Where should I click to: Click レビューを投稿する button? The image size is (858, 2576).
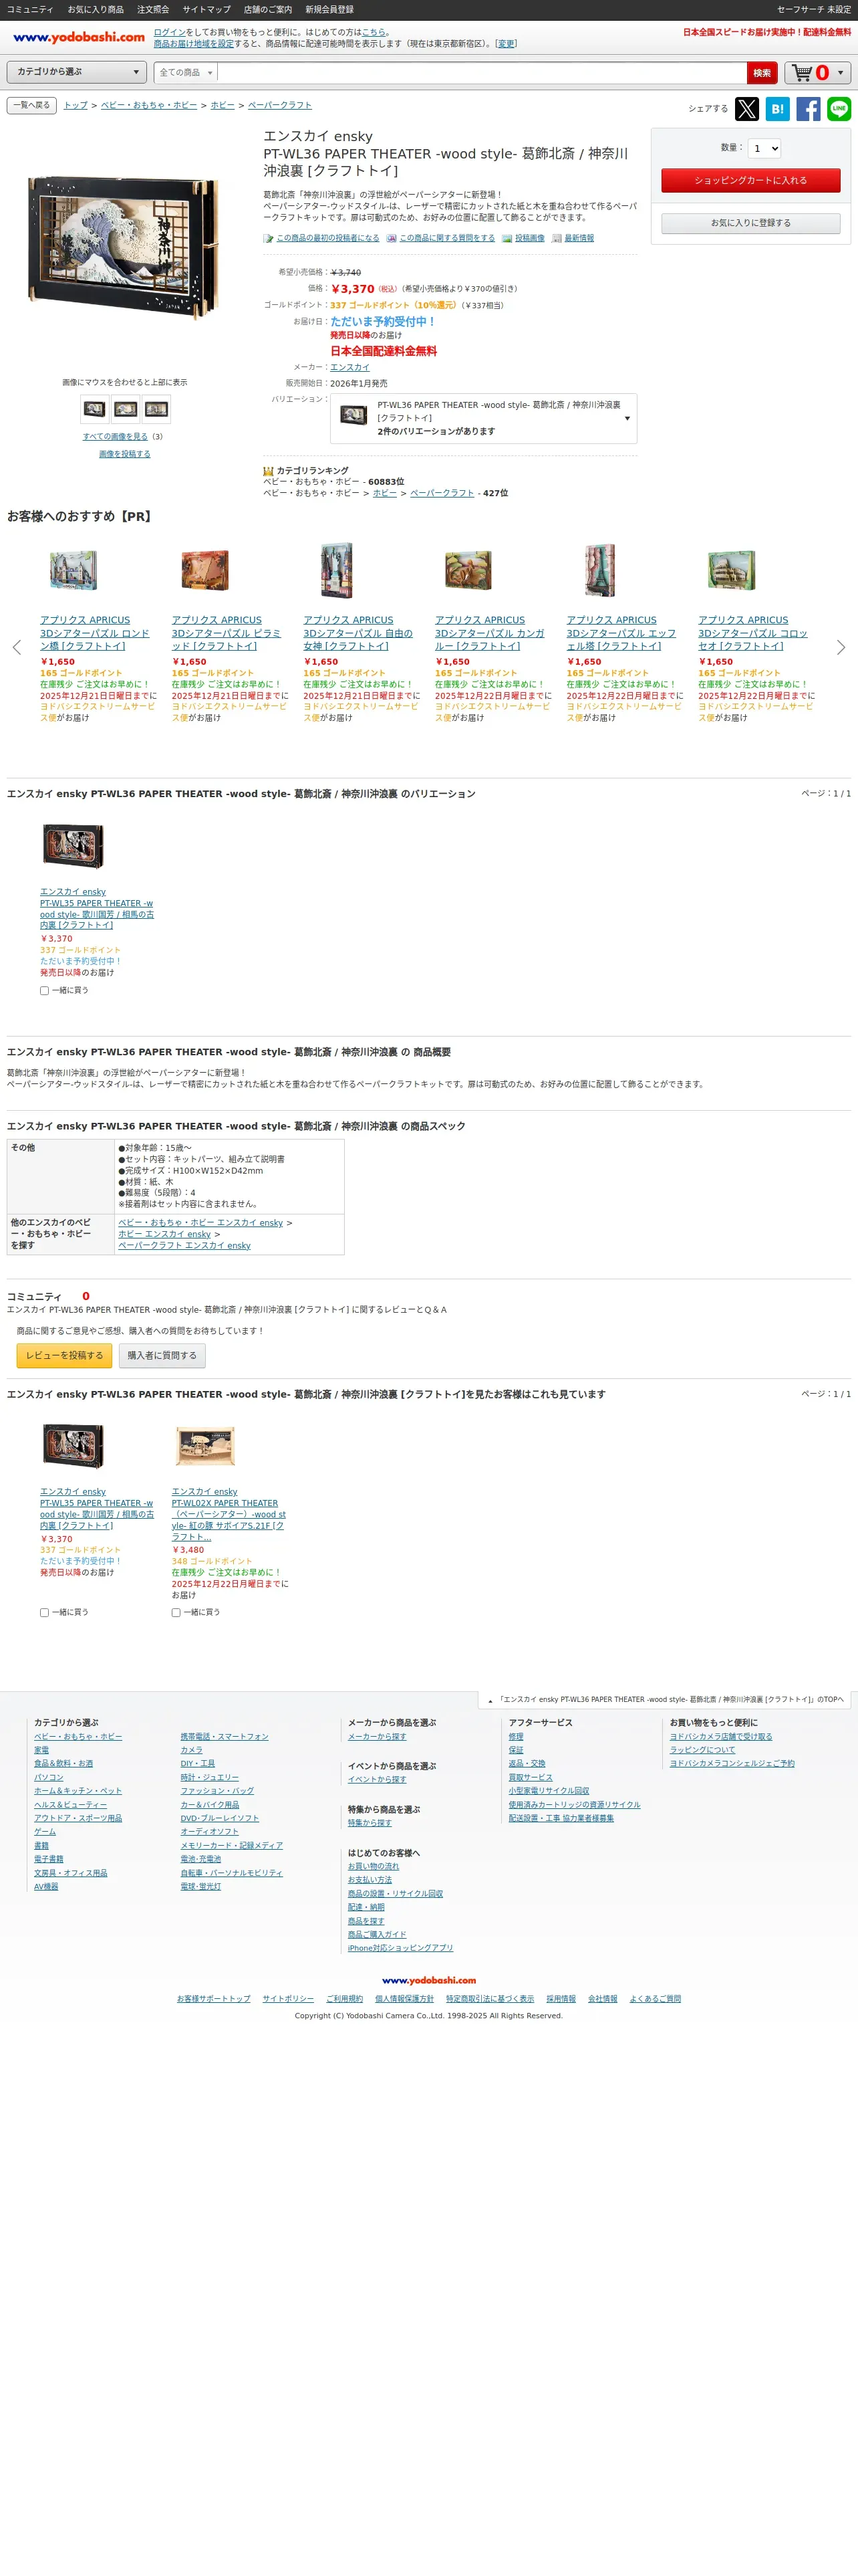point(64,1356)
